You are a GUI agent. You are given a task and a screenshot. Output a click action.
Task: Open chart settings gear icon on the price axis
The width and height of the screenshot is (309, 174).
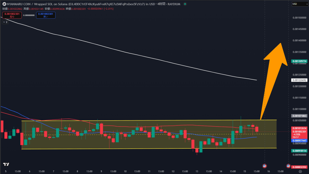[300, 172]
